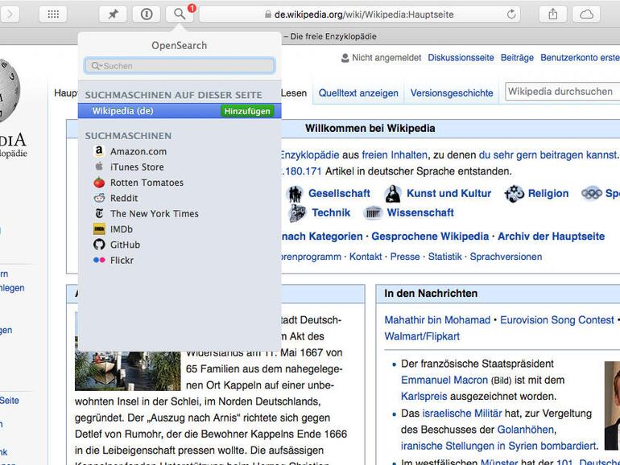Image resolution: width=620 pixels, height=465 pixels.
Task: Open the Religion portal link
Action: tap(548, 193)
